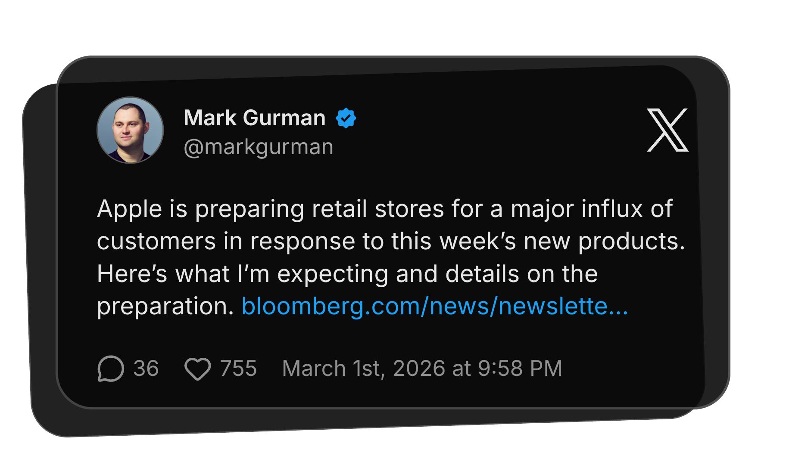Click "major influx of" in first line
The height and width of the screenshot is (465, 786).
[591, 209]
